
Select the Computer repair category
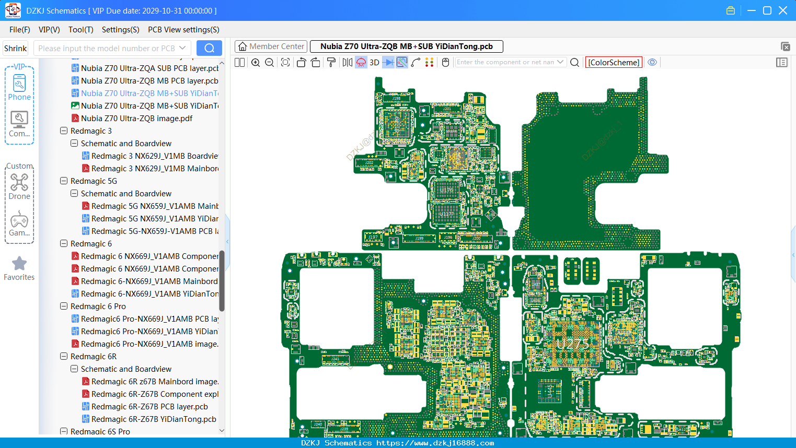coord(19,124)
